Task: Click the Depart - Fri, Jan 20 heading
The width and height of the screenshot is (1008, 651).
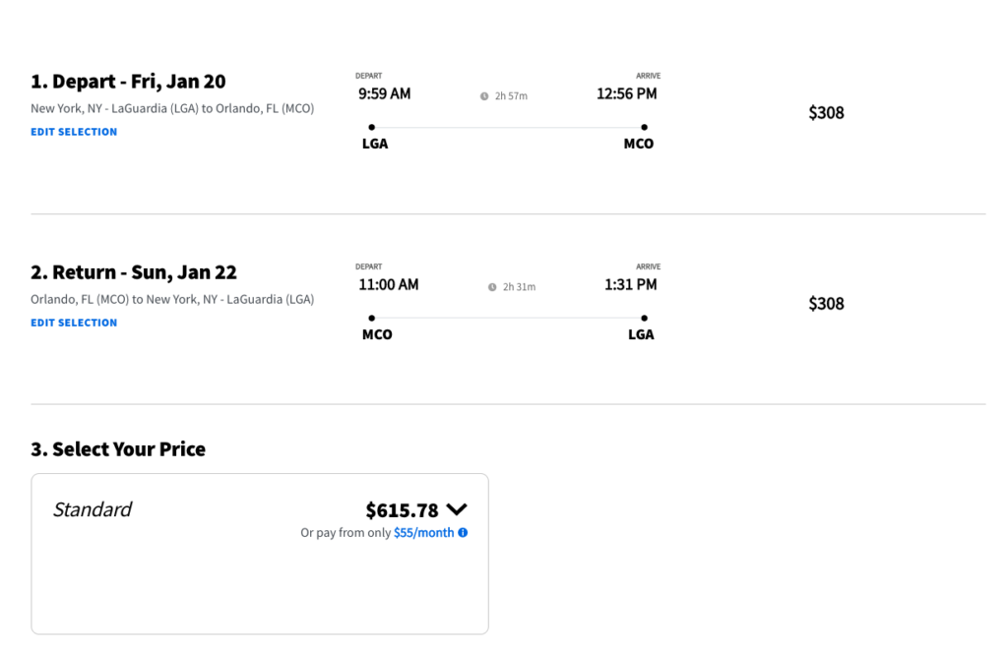Action: pos(129,82)
